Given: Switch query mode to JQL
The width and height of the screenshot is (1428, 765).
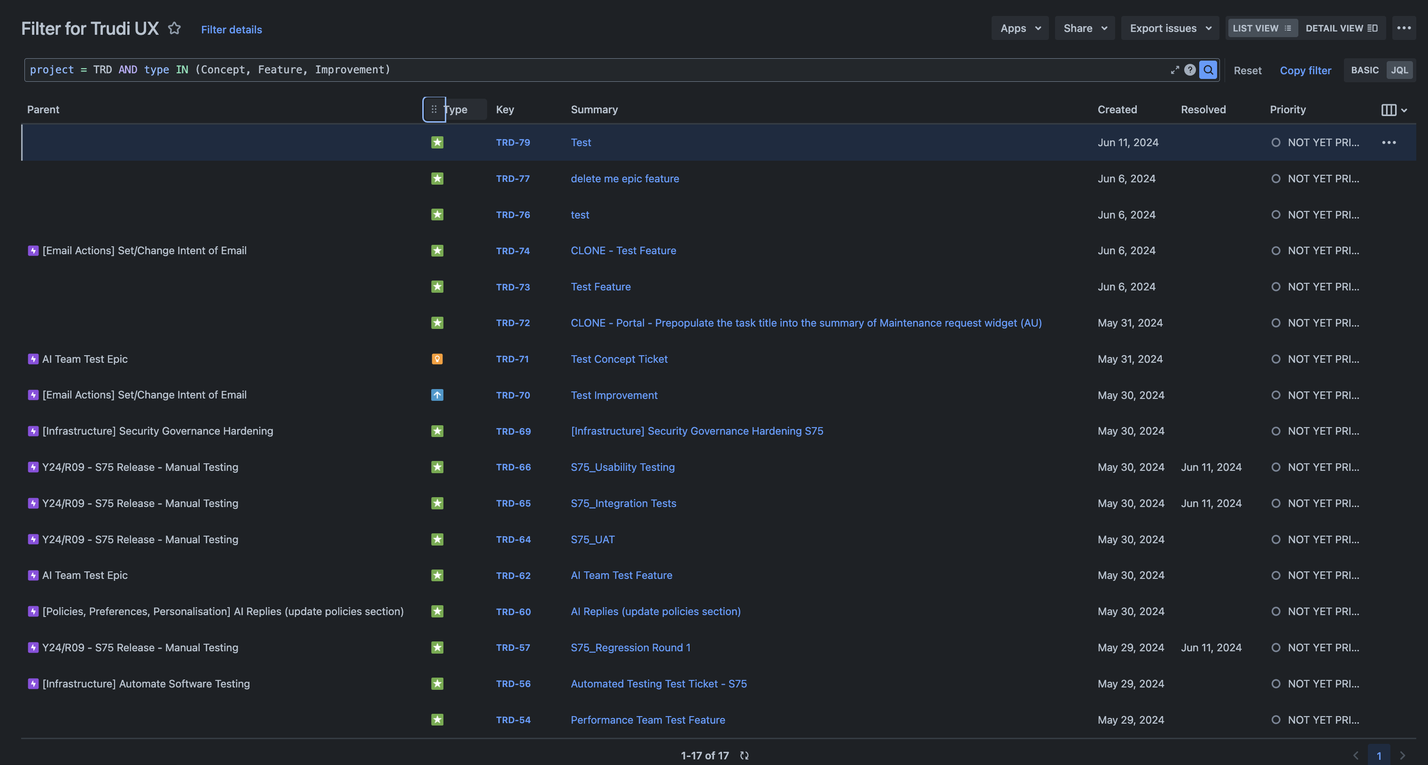Looking at the screenshot, I should coord(1399,70).
